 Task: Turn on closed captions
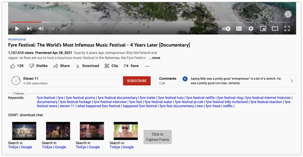point(239,29)
